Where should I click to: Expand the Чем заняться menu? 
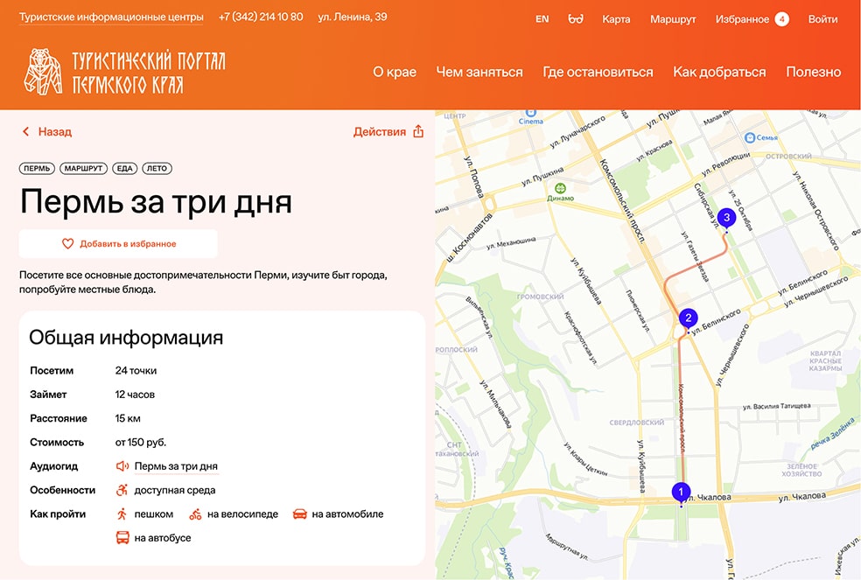[x=479, y=72]
